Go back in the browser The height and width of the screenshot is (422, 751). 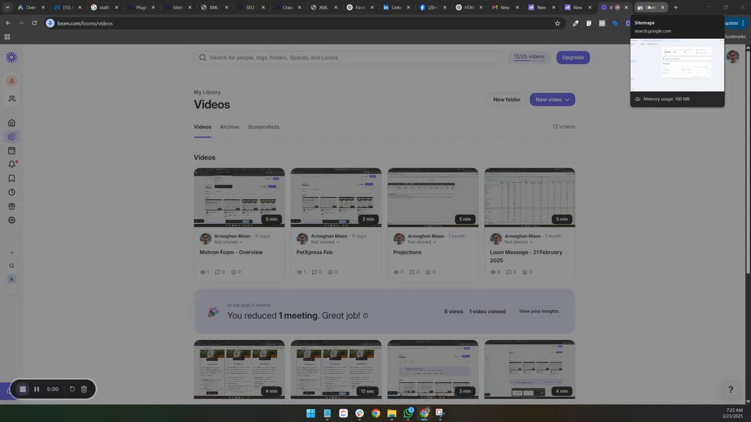tap(8, 23)
